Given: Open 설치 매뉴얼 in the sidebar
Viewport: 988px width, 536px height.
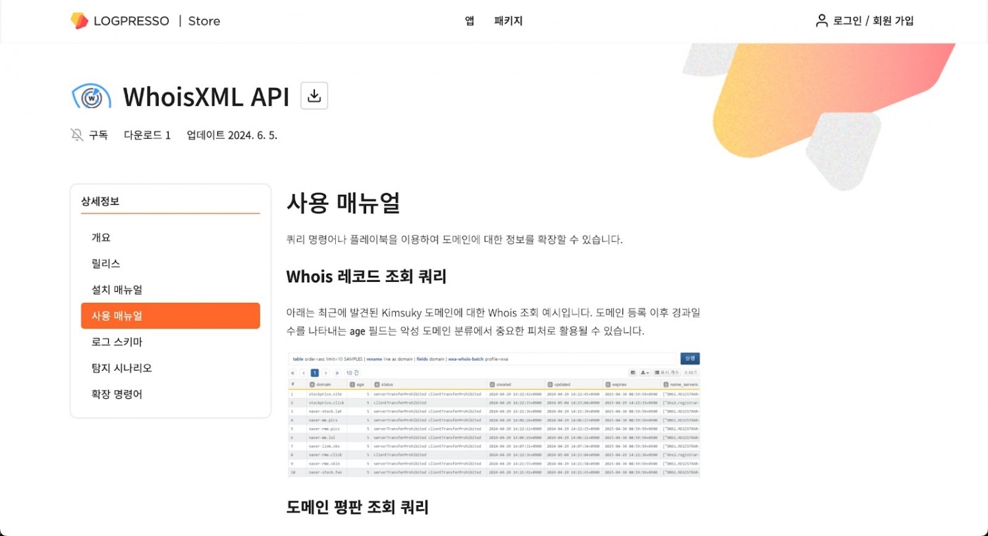Looking at the screenshot, I should [171, 290].
